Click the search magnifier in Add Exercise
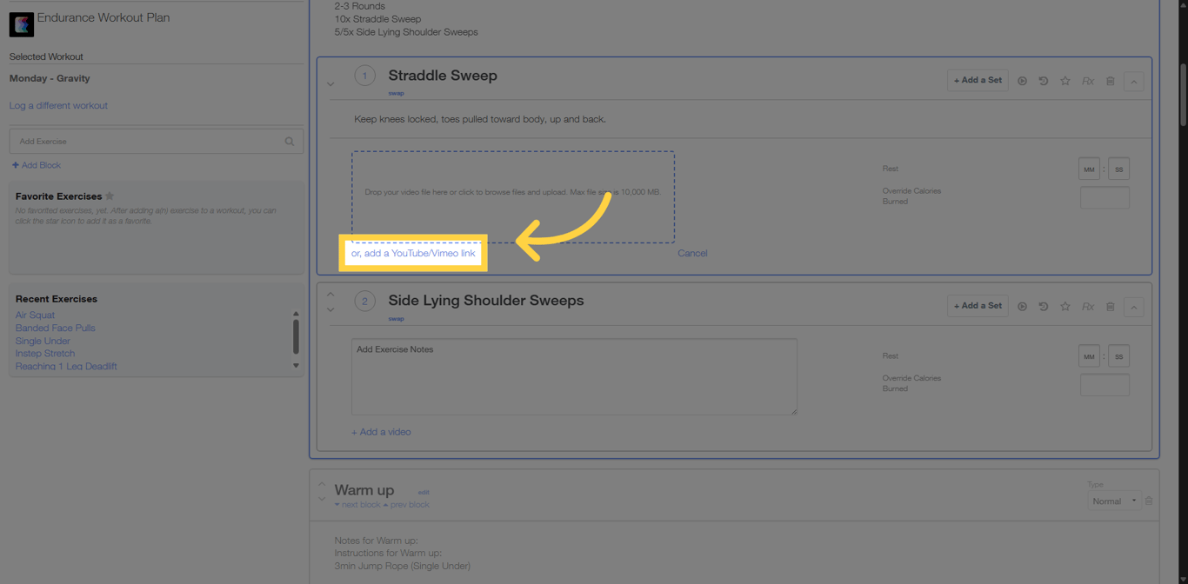Viewport: 1188px width, 584px height. tap(290, 142)
